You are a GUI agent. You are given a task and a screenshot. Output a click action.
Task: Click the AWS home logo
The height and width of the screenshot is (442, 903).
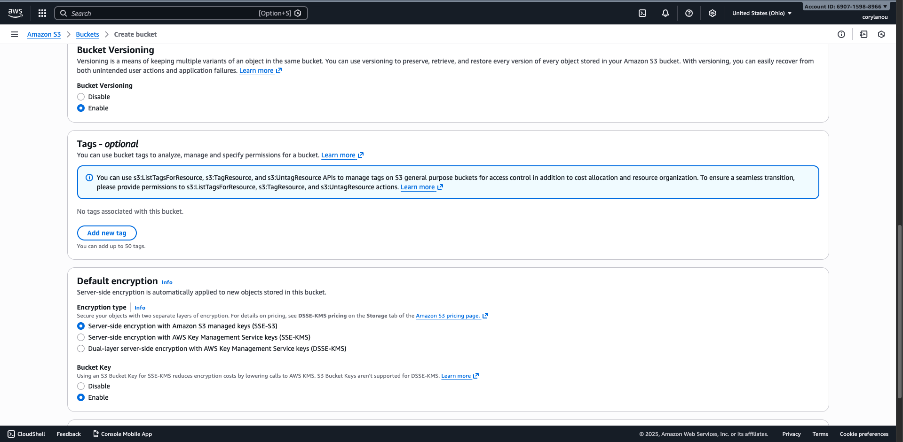tap(15, 13)
